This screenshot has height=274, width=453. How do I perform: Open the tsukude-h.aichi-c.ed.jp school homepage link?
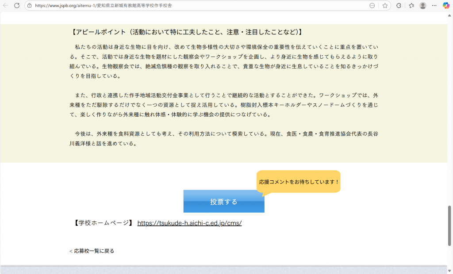point(189,223)
